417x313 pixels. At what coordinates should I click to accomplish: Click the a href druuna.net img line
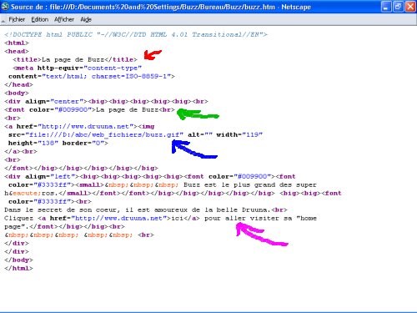tap(79, 126)
